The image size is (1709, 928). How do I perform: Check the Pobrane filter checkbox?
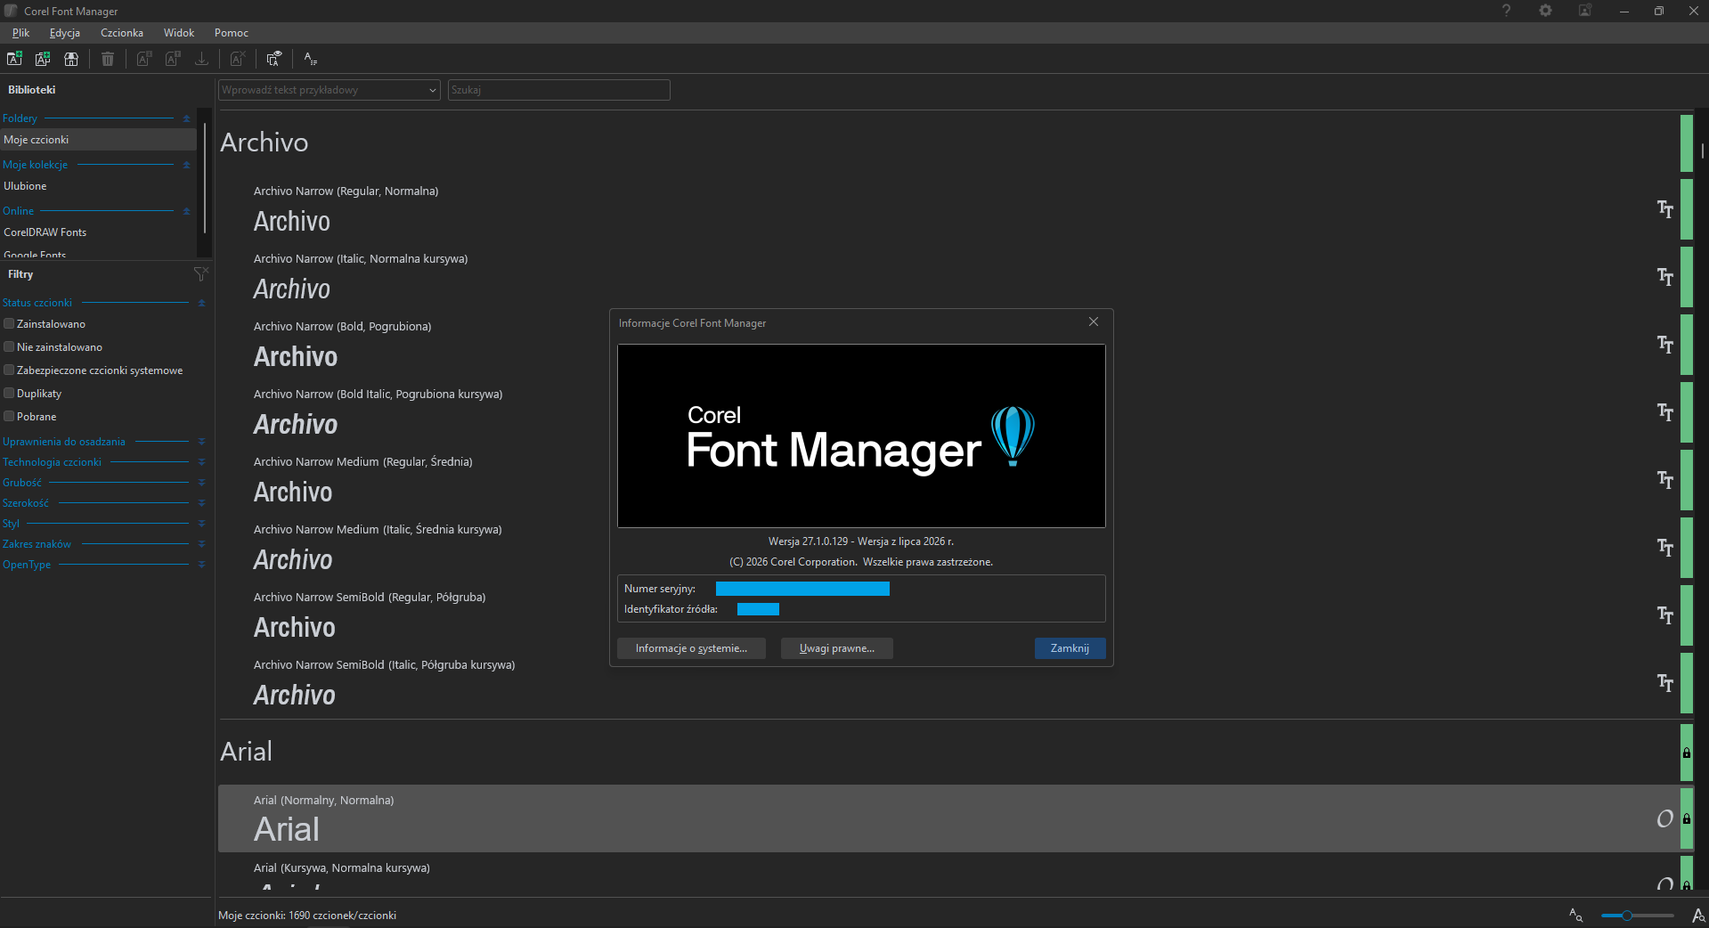click(x=9, y=417)
